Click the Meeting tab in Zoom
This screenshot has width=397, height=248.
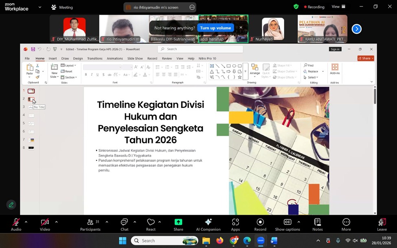[x=62, y=7]
